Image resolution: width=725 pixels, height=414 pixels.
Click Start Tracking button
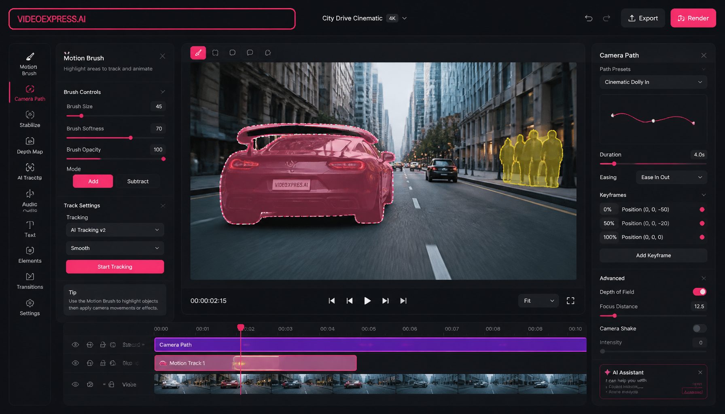coord(115,267)
